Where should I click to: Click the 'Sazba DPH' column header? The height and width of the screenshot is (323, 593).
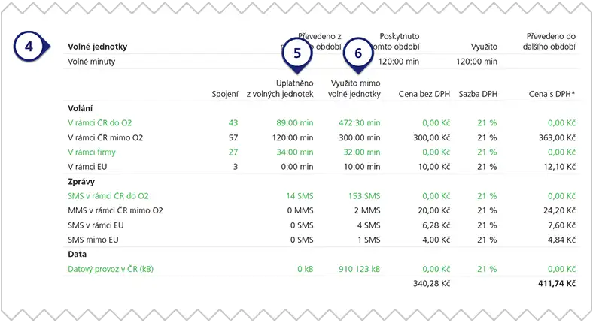coord(478,94)
